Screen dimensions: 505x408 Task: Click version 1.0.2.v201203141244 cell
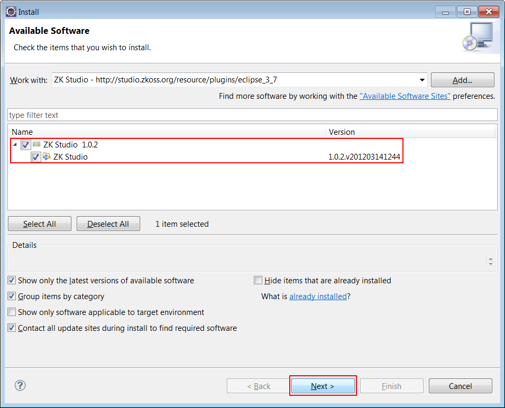click(364, 157)
